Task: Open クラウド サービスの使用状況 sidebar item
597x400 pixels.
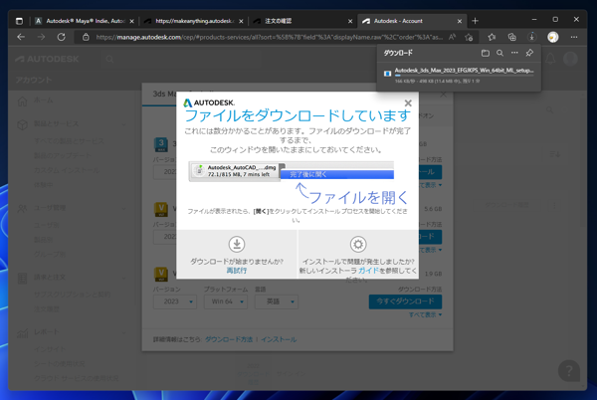Action: [x=77, y=378]
